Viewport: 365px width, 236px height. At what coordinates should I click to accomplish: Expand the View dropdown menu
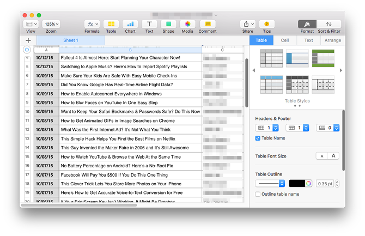pos(31,24)
